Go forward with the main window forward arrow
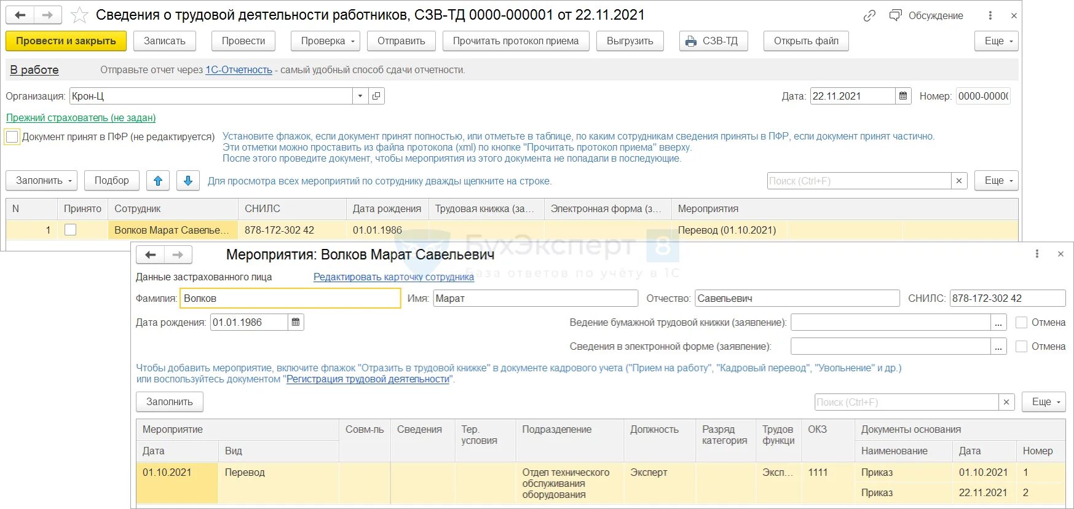 tap(47, 15)
